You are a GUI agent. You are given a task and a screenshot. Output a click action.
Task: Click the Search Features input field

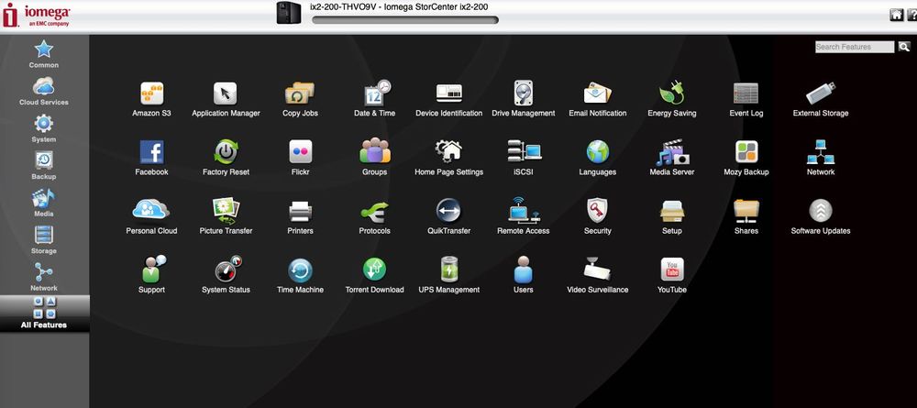point(855,47)
